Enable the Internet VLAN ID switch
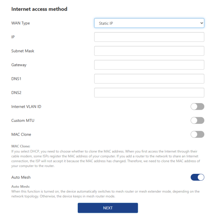Viewport: 212px width, 217px height. click(197, 107)
